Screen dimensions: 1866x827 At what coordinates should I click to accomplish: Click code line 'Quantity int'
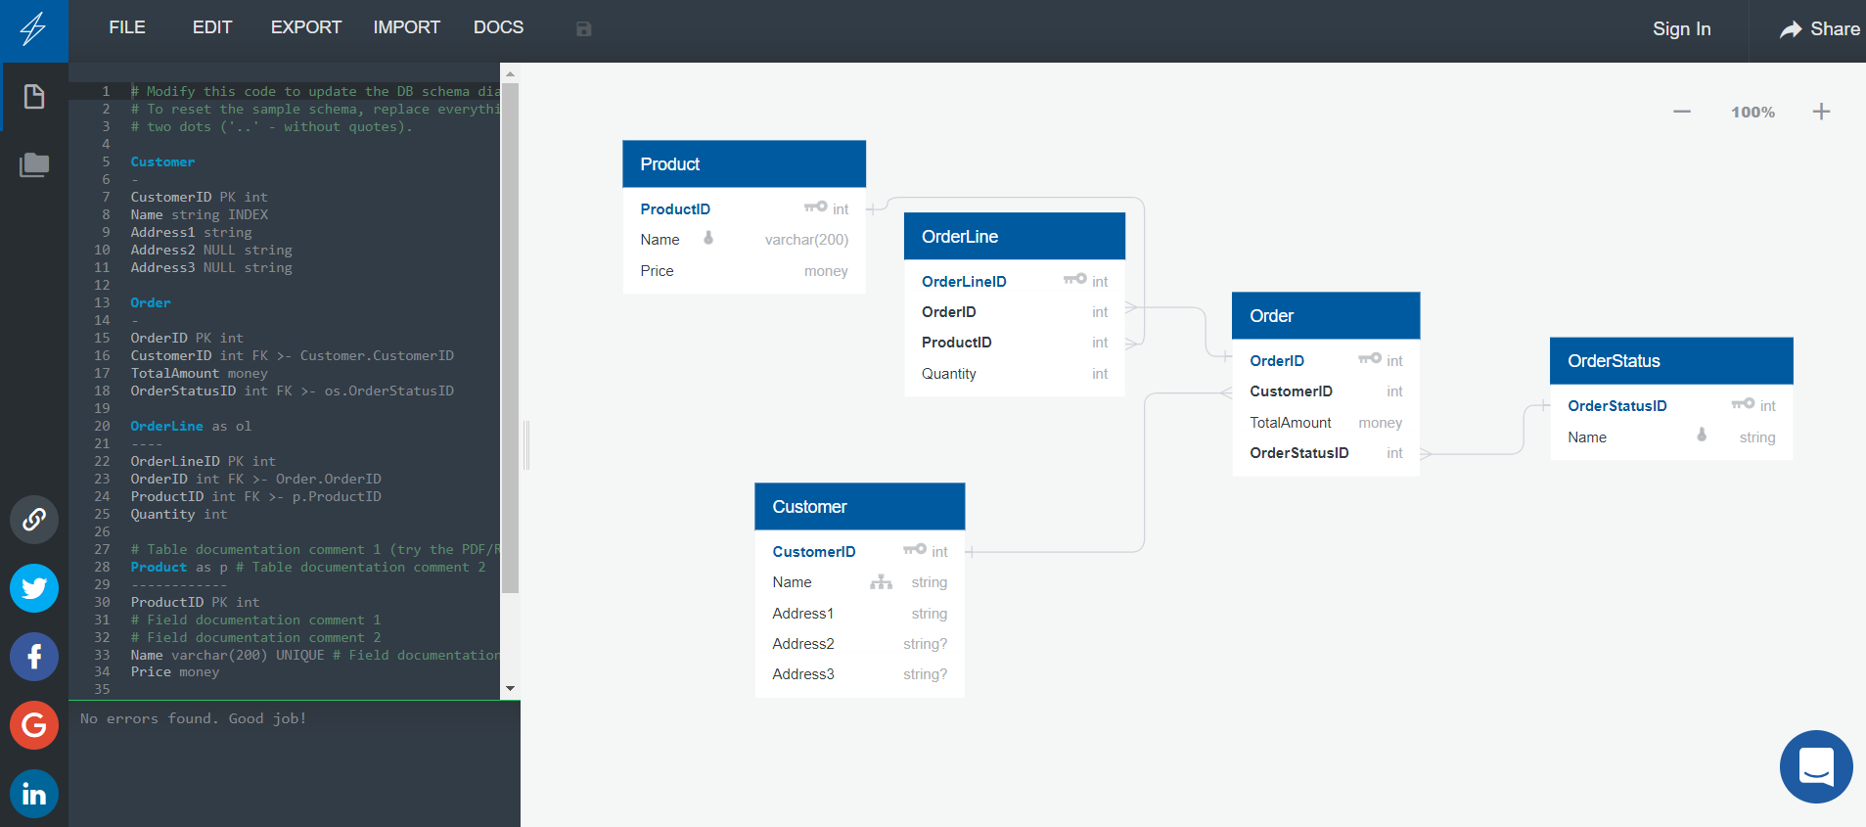point(179,514)
